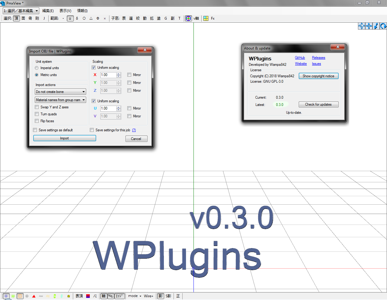Open the 塗 paint sub-window
The width and height of the screenshot is (387, 300).
point(159,18)
